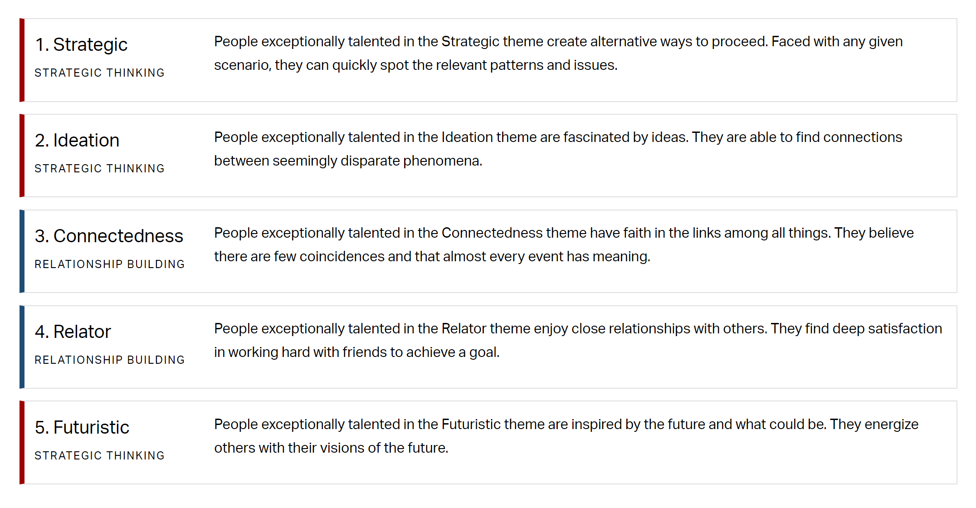The width and height of the screenshot is (976, 508).
Task: Click the red color bar beside Ideation
Action: [22, 156]
